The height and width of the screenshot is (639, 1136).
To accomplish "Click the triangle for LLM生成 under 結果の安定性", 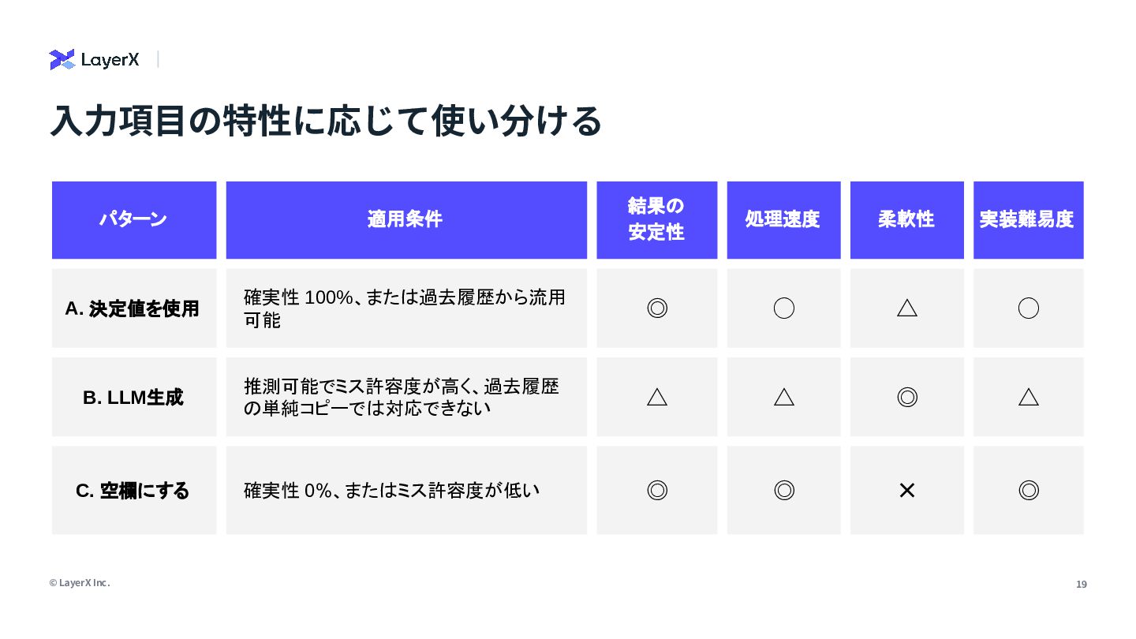I will click(657, 397).
